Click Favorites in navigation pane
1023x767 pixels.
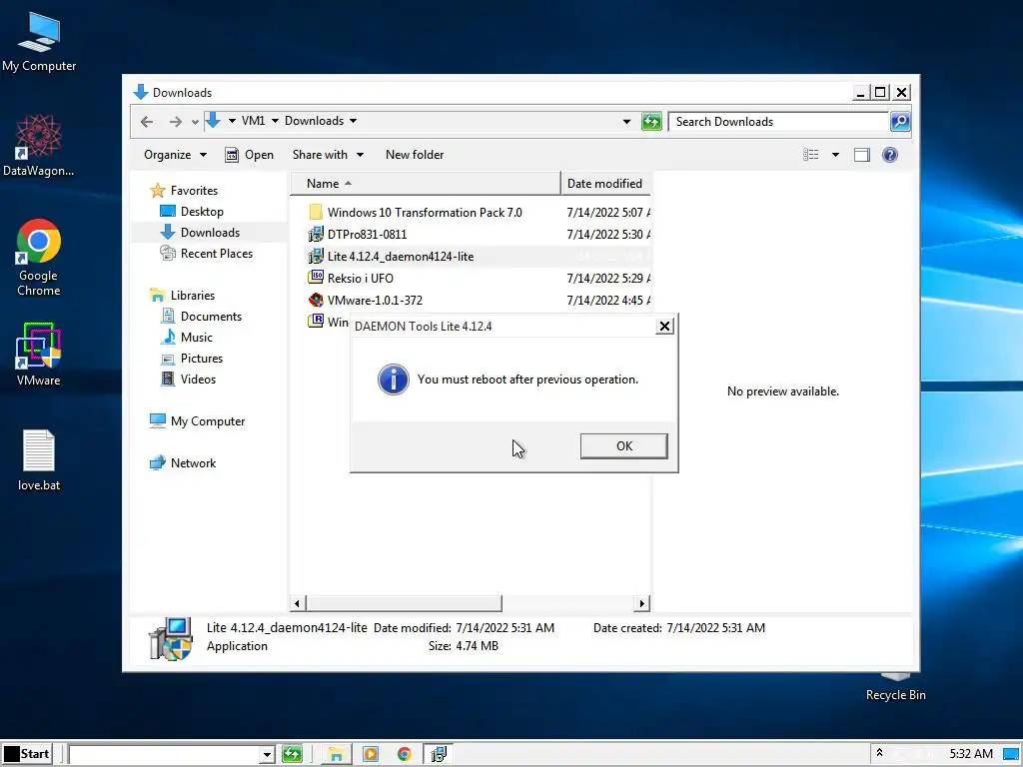[194, 191]
